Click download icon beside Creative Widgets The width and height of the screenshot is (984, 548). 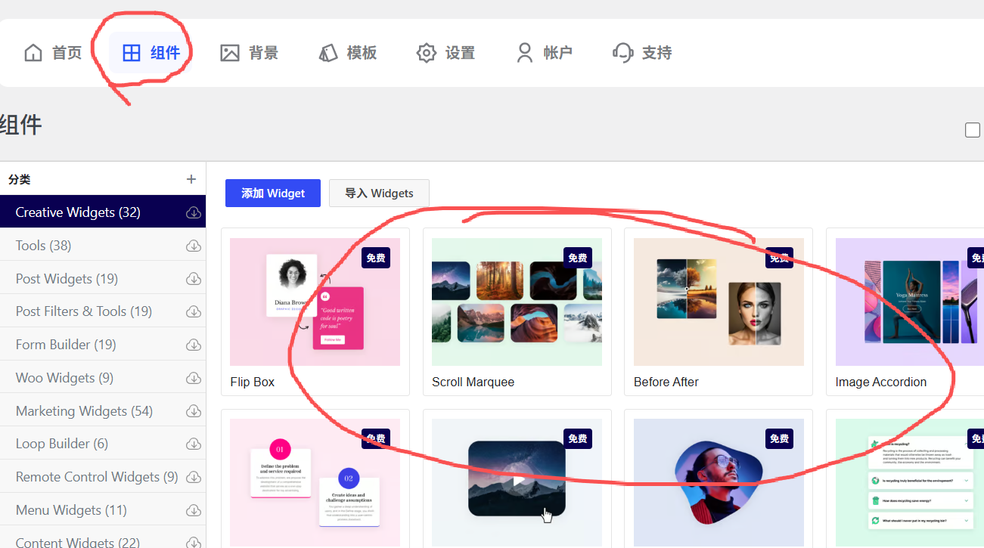pos(194,212)
